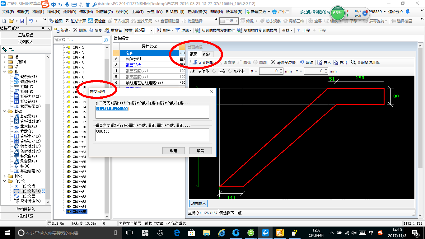Select 正交 radio option
This screenshot has height=239, width=425.
(214, 71)
